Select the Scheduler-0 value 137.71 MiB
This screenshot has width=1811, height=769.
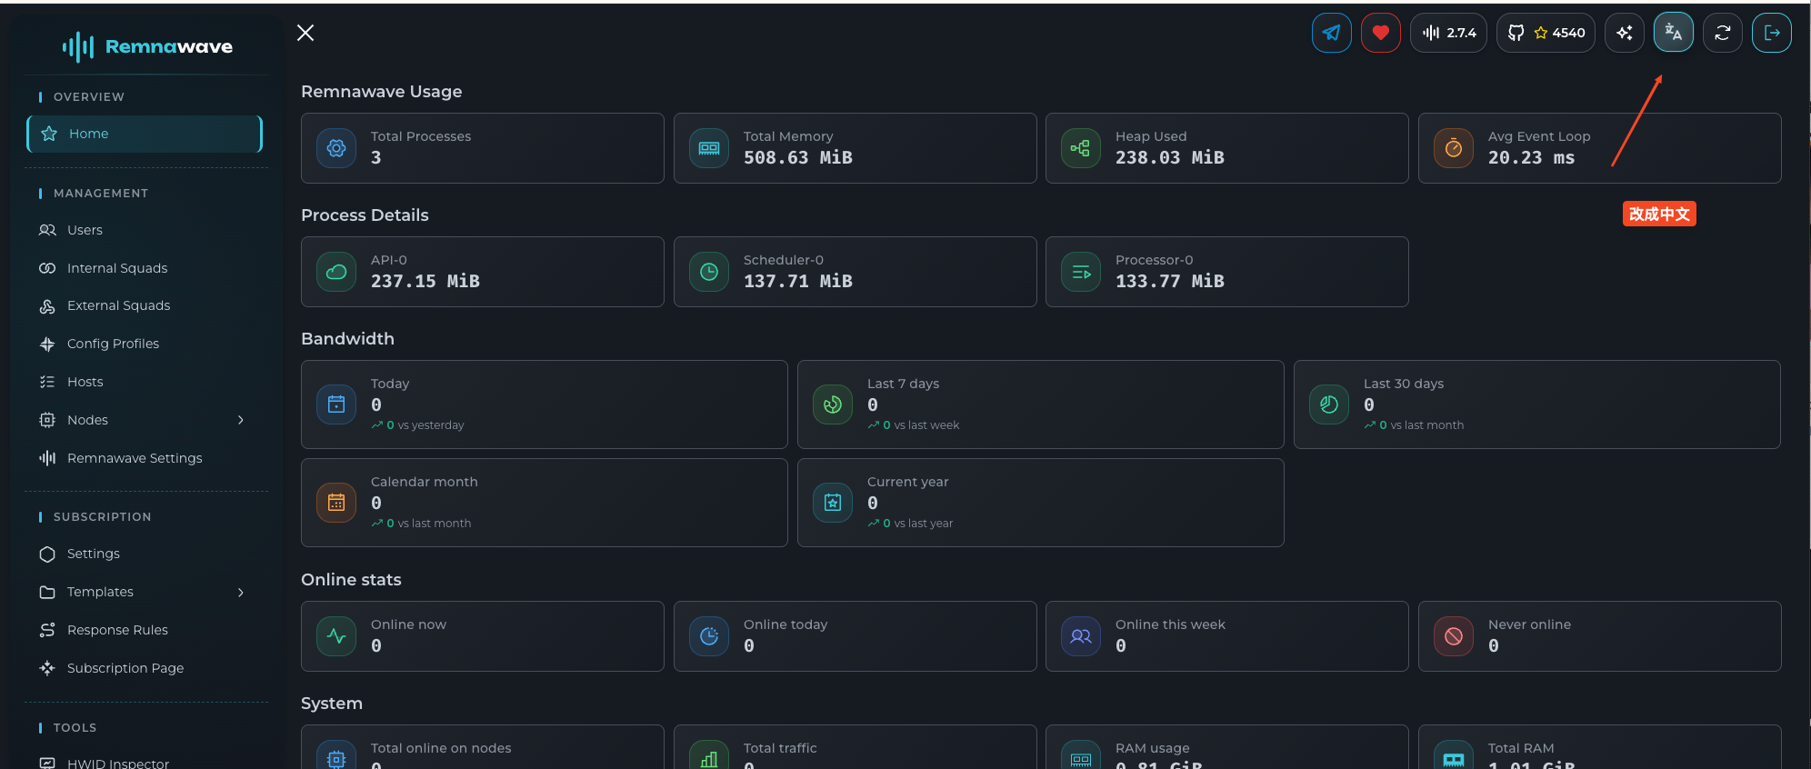click(798, 281)
